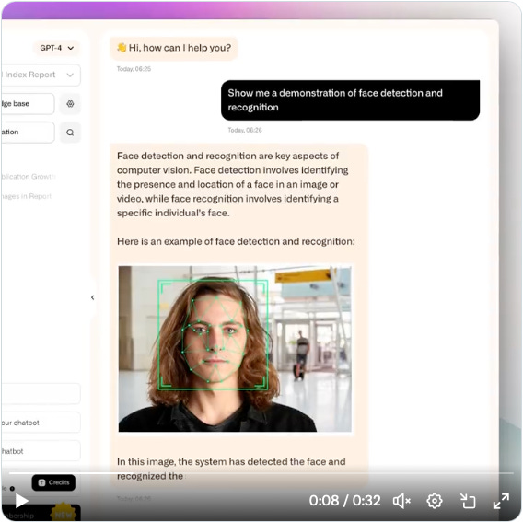Select the 'Publication Growth' sidebar item
Screen dimensions: 523x522
click(29, 177)
